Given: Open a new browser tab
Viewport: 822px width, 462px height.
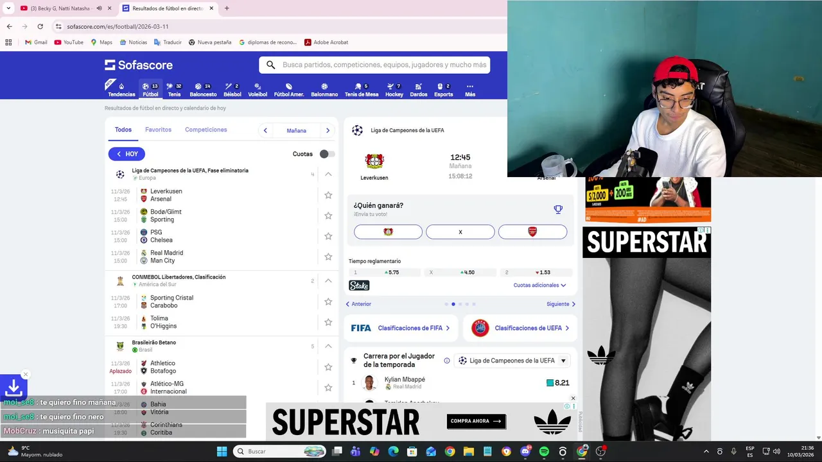Looking at the screenshot, I should click(x=227, y=8).
